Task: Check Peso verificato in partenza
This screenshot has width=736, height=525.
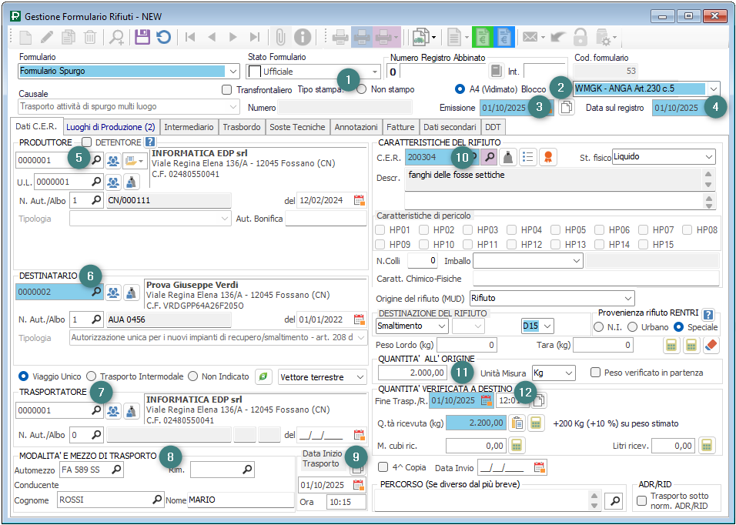Action: pos(595,373)
